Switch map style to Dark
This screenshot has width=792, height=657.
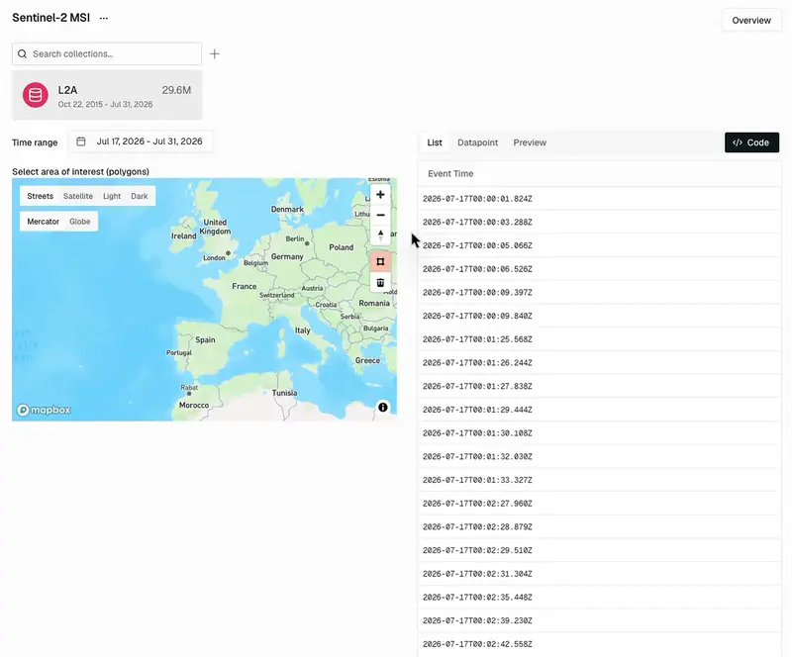[140, 196]
